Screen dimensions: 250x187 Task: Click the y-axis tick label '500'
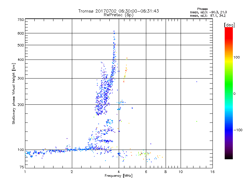[x=21, y=45]
